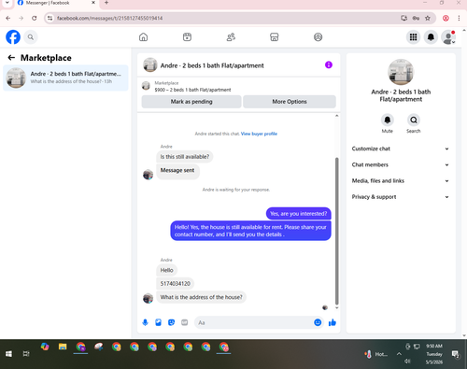Screen dimensions: 467x369
Task: Open Facebook Home from top navigation
Action: [143, 37]
